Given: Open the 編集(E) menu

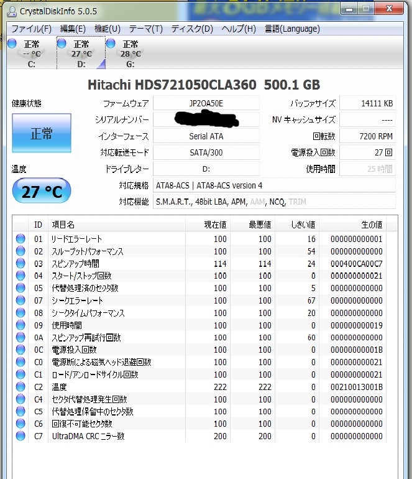Looking at the screenshot, I should pyautogui.click(x=73, y=29).
